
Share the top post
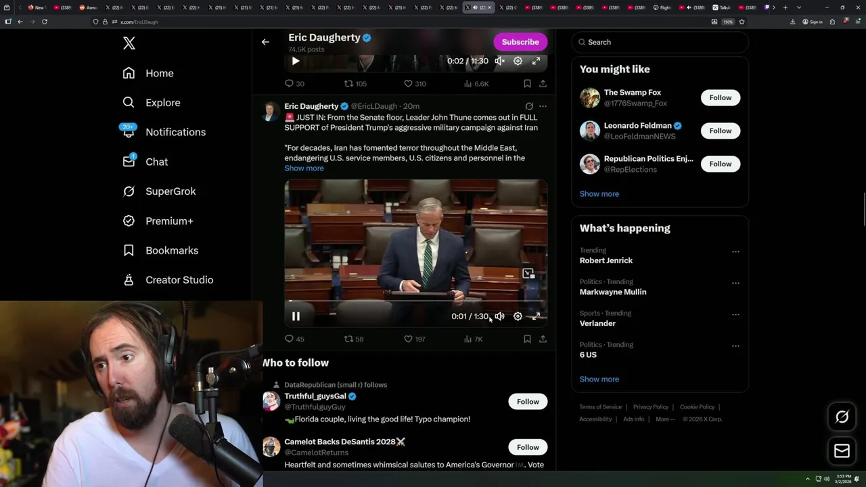[x=543, y=84]
